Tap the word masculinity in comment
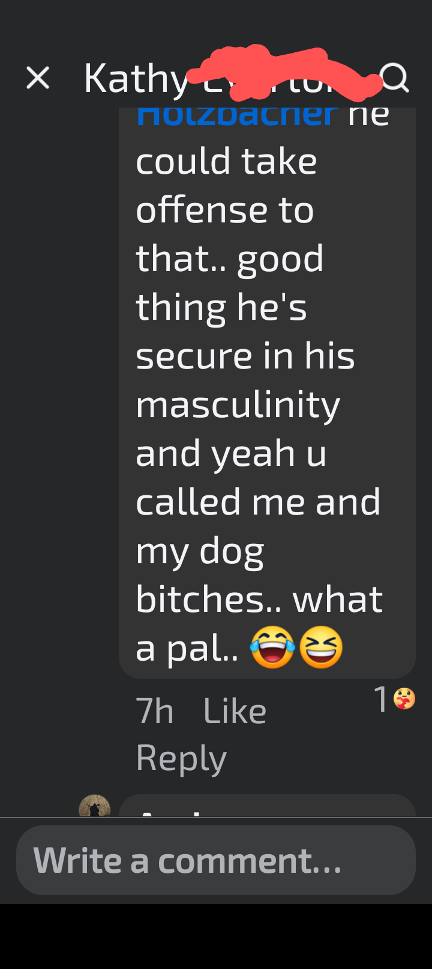The width and height of the screenshot is (432, 969). [238, 405]
